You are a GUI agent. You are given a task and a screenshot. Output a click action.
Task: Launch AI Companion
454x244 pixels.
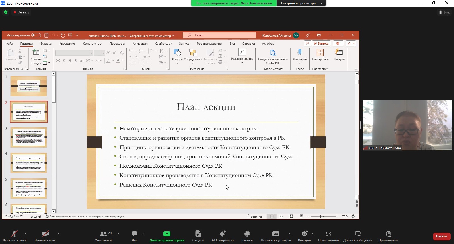pyautogui.click(x=222, y=236)
